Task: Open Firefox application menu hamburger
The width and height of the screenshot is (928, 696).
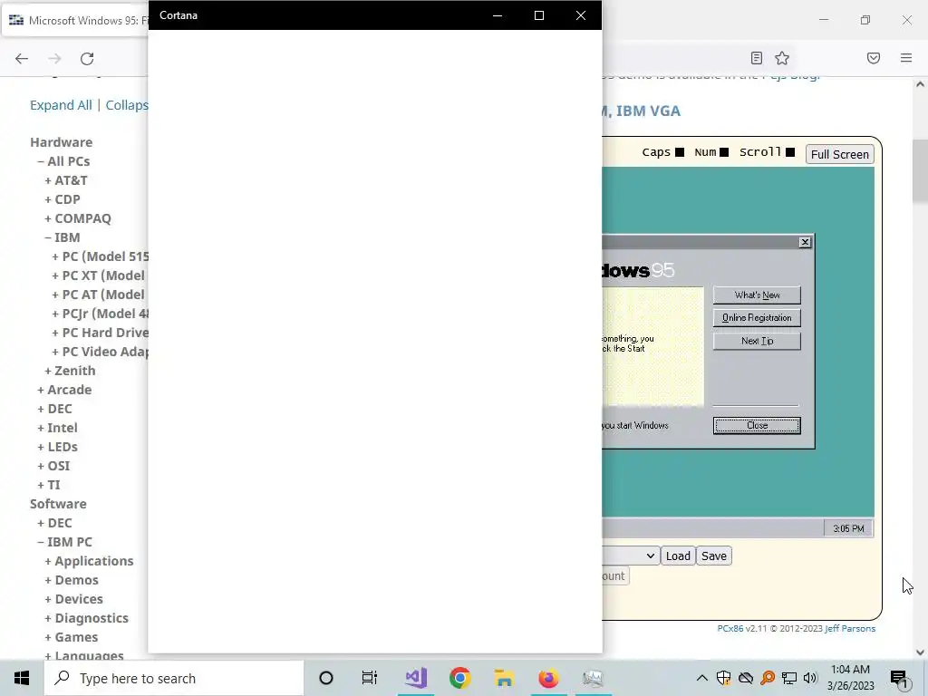Action: (x=906, y=58)
